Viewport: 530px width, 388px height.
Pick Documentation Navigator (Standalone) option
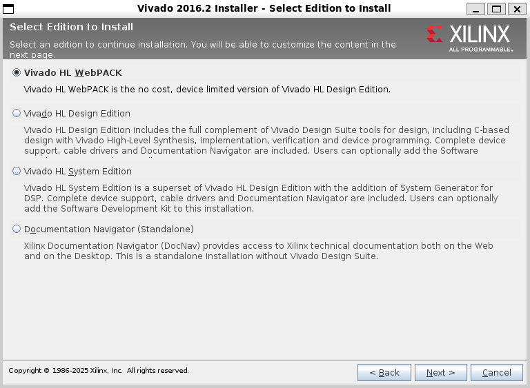[17, 229]
